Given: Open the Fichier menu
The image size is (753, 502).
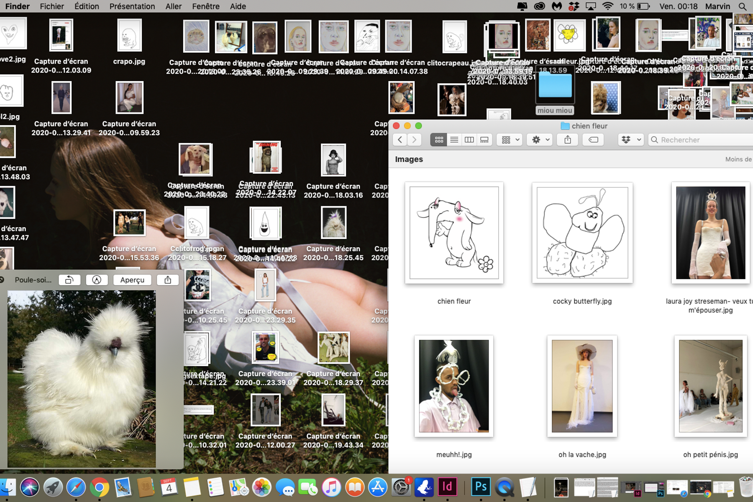Looking at the screenshot, I should [x=52, y=6].
